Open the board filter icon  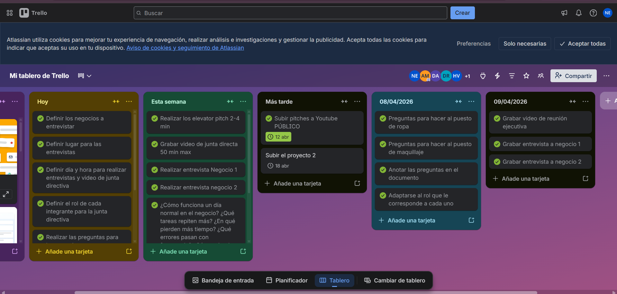[512, 76]
